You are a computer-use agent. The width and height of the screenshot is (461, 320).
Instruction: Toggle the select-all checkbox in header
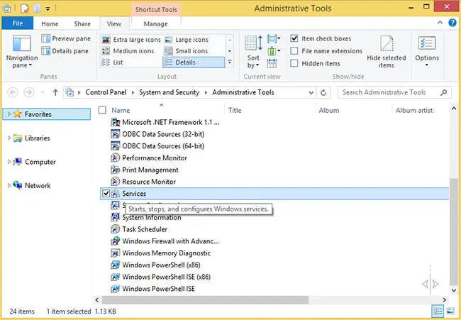click(x=102, y=110)
